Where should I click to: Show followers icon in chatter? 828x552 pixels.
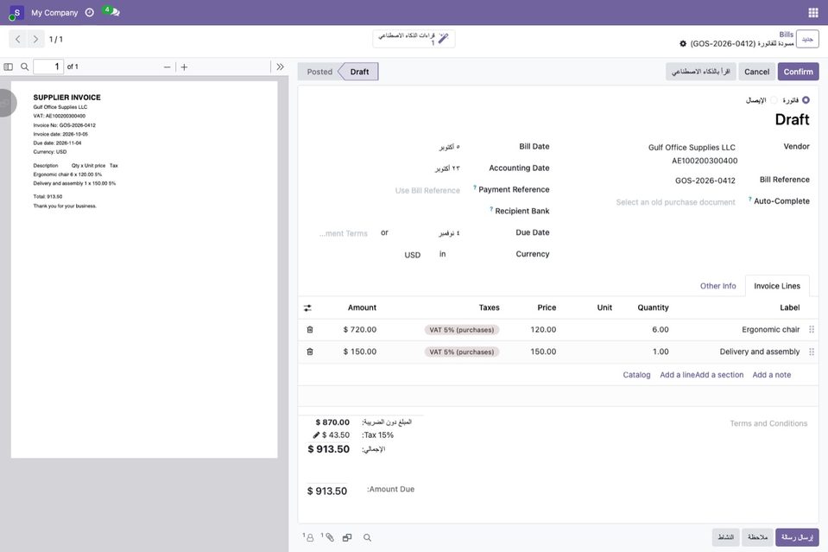tap(308, 537)
